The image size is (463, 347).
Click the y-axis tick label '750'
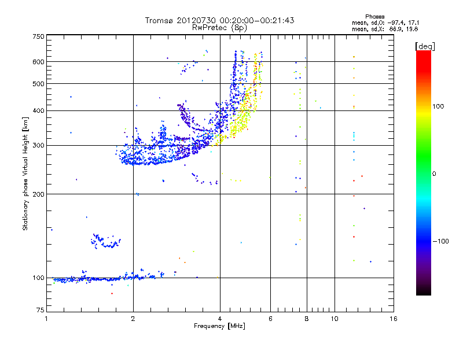click(x=38, y=36)
